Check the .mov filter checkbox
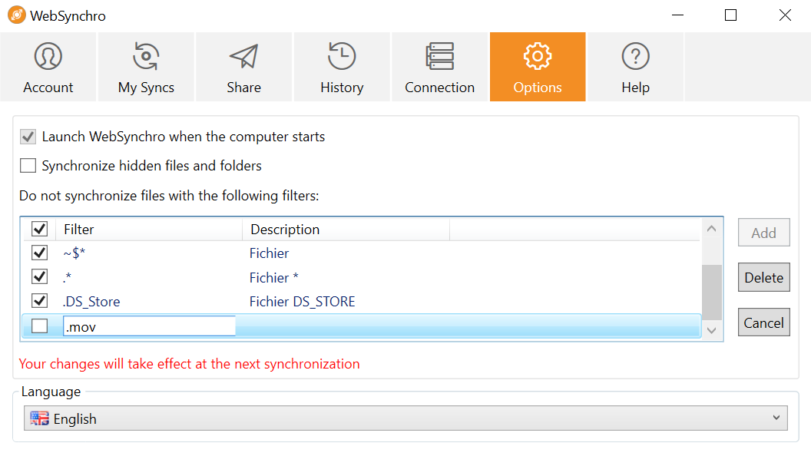 39,326
